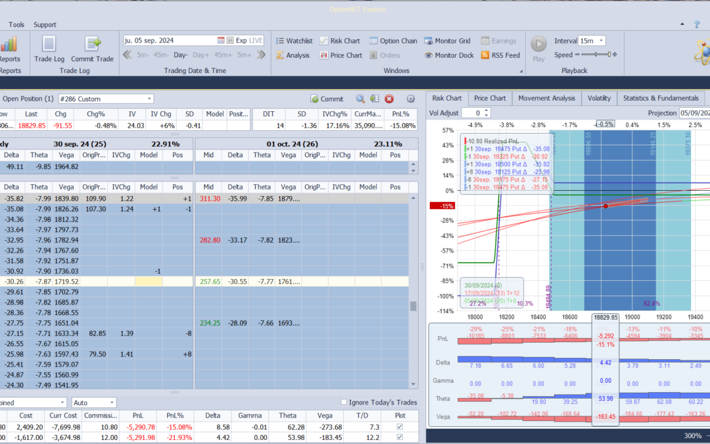Image resolution: width=710 pixels, height=444 pixels.
Task: Step back 5 minutes with 5m-
Action: 142,55
